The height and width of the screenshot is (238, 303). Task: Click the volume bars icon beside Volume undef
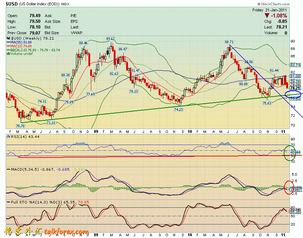pyautogui.click(x=8, y=54)
